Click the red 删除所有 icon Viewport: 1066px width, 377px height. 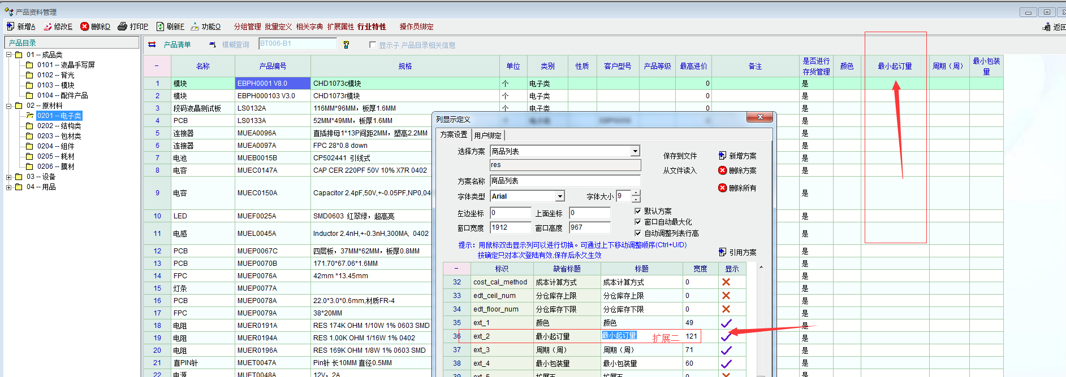coord(722,188)
